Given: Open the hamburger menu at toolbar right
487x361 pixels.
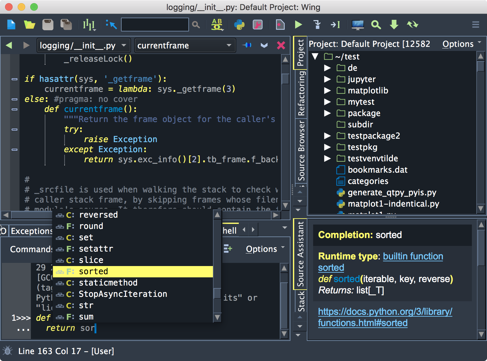Looking at the screenshot, I should (x=476, y=25).
